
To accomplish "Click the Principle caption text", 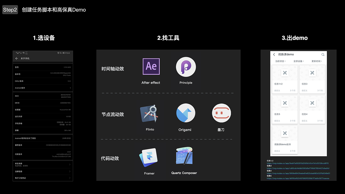I will pos(186,83).
